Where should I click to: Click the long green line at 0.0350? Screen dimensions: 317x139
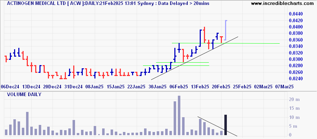click(226, 43)
